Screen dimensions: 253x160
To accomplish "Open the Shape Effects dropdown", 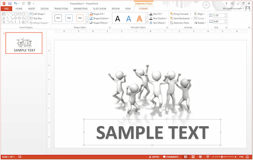I will (x=99, y=23).
